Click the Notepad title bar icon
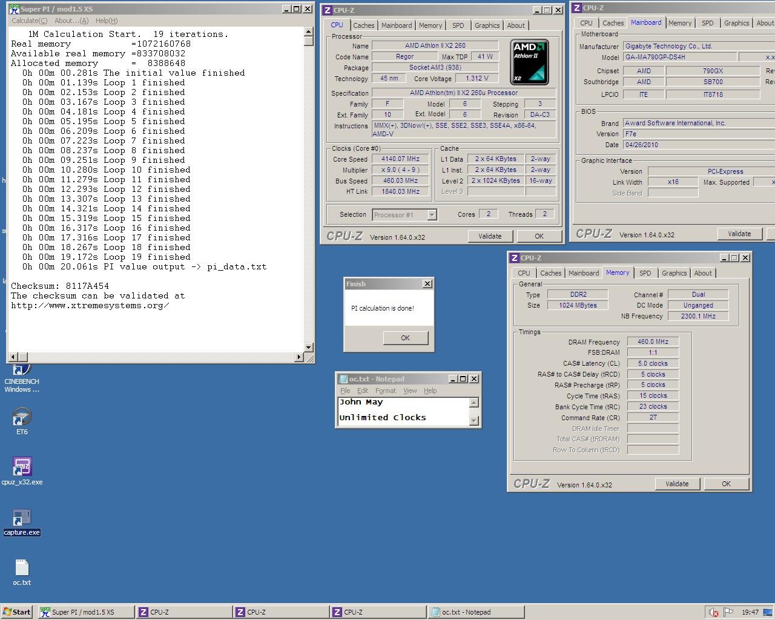Viewport: 775px width, 620px height. coord(343,379)
